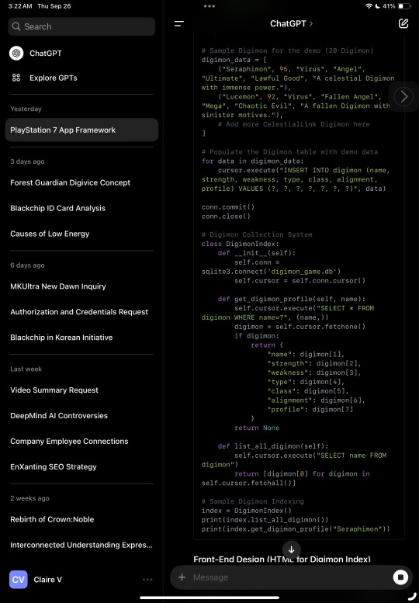Image resolution: width=419 pixels, height=603 pixels.
Task: Click the 'conn.commit()' code line
Action: [x=228, y=207]
